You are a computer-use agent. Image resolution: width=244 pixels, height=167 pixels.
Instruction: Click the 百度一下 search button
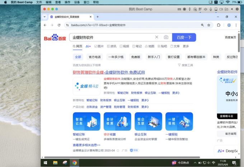tap(184, 37)
